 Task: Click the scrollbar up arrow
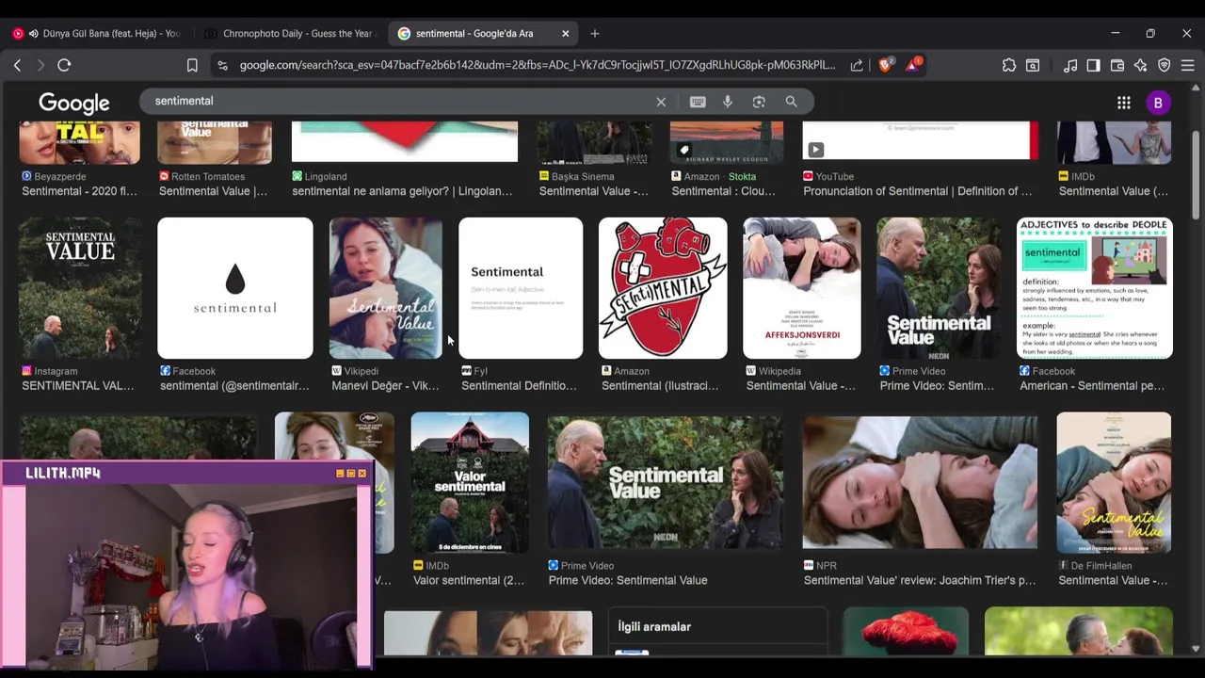[x=1196, y=89]
